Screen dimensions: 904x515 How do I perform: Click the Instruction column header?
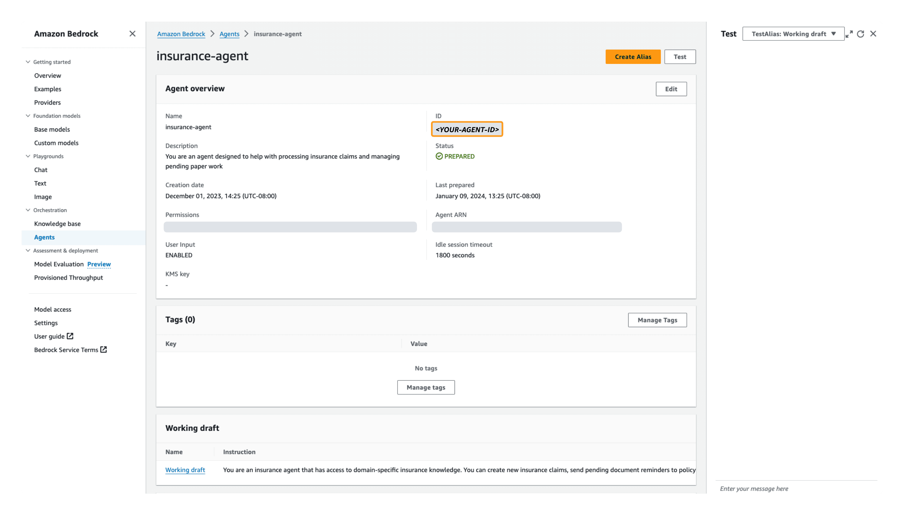239,452
